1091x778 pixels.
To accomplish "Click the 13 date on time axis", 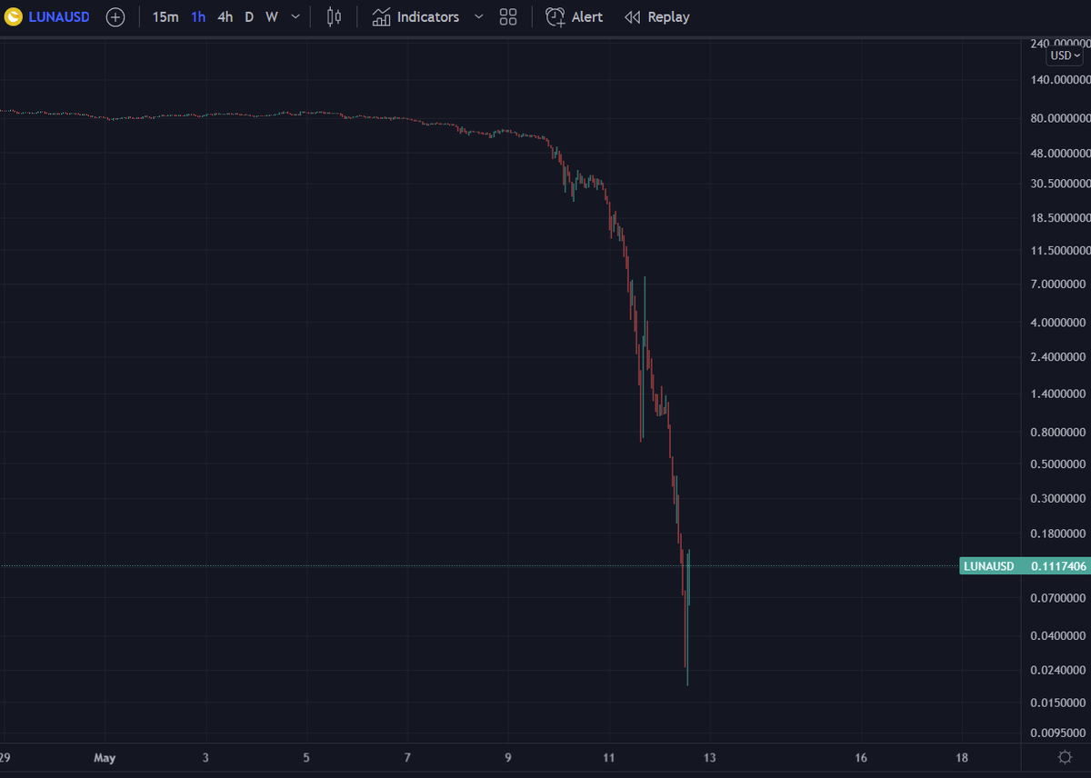I will coord(709,757).
